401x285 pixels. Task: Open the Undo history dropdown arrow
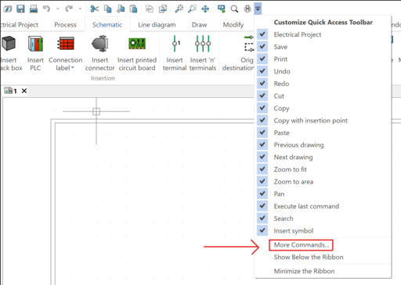click(58, 9)
